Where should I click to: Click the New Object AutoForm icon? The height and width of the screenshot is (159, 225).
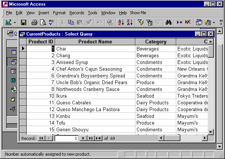coord(208,22)
